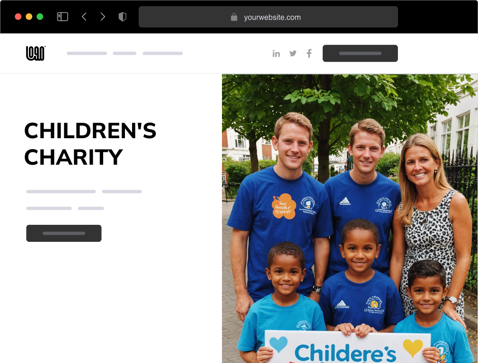Open the Twitter bird icon link
The width and height of the screenshot is (478, 363).
(292, 53)
